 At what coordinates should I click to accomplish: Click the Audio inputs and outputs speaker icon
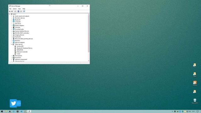click(x=14, y=16)
